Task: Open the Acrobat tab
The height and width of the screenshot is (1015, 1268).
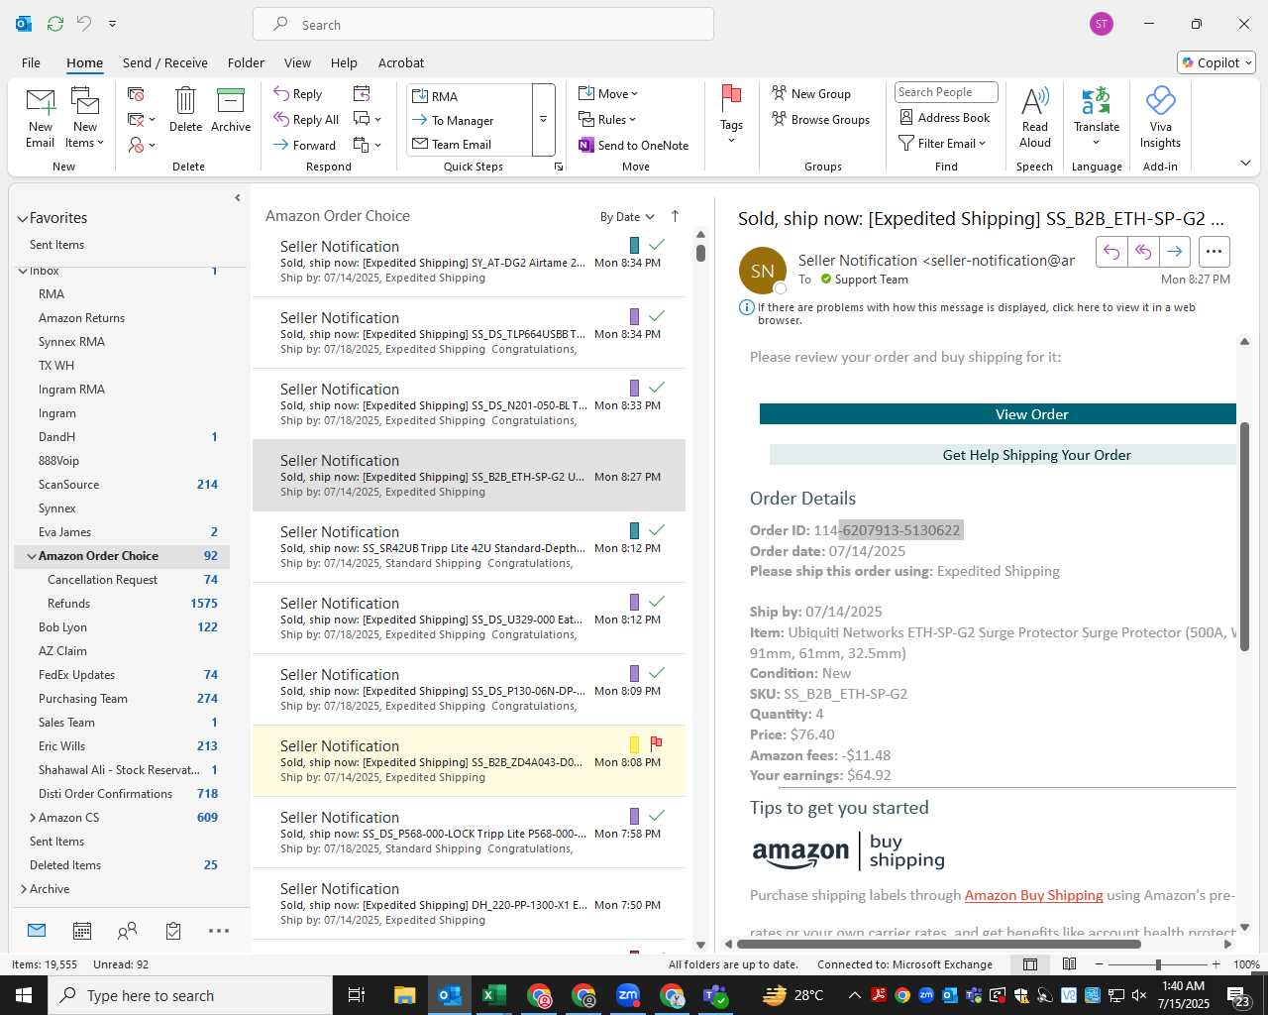Action: (401, 62)
